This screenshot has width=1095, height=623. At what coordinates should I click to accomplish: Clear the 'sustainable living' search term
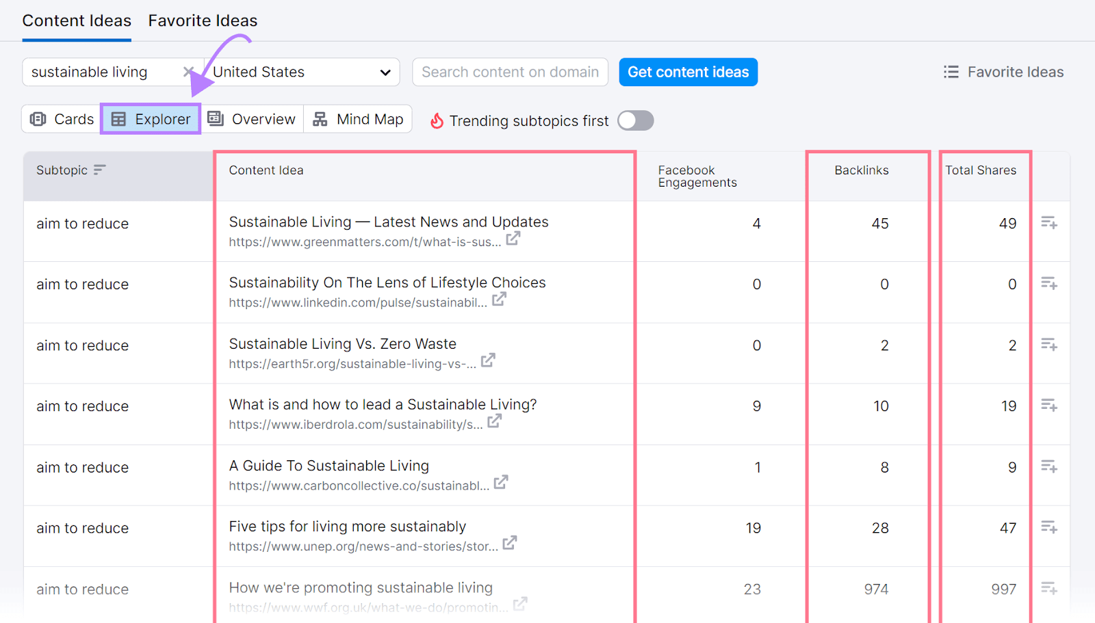(x=188, y=72)
